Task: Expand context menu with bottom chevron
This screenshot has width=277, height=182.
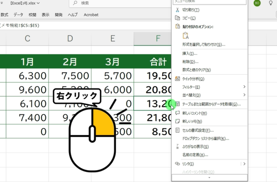Action: click(209, 177)
